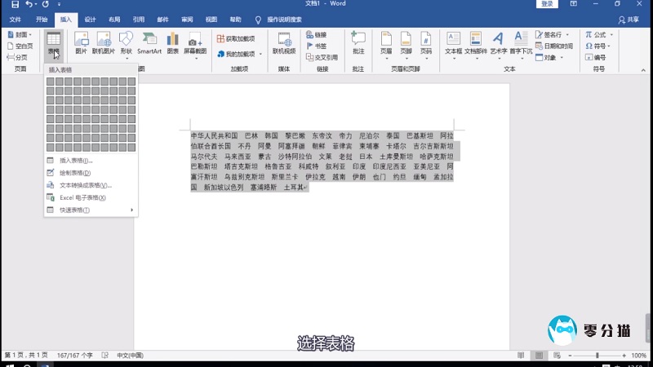Expand 快速表格 submenu arrow
The width and height of the screenshot is (653, 367).
(x=131, y=210)
